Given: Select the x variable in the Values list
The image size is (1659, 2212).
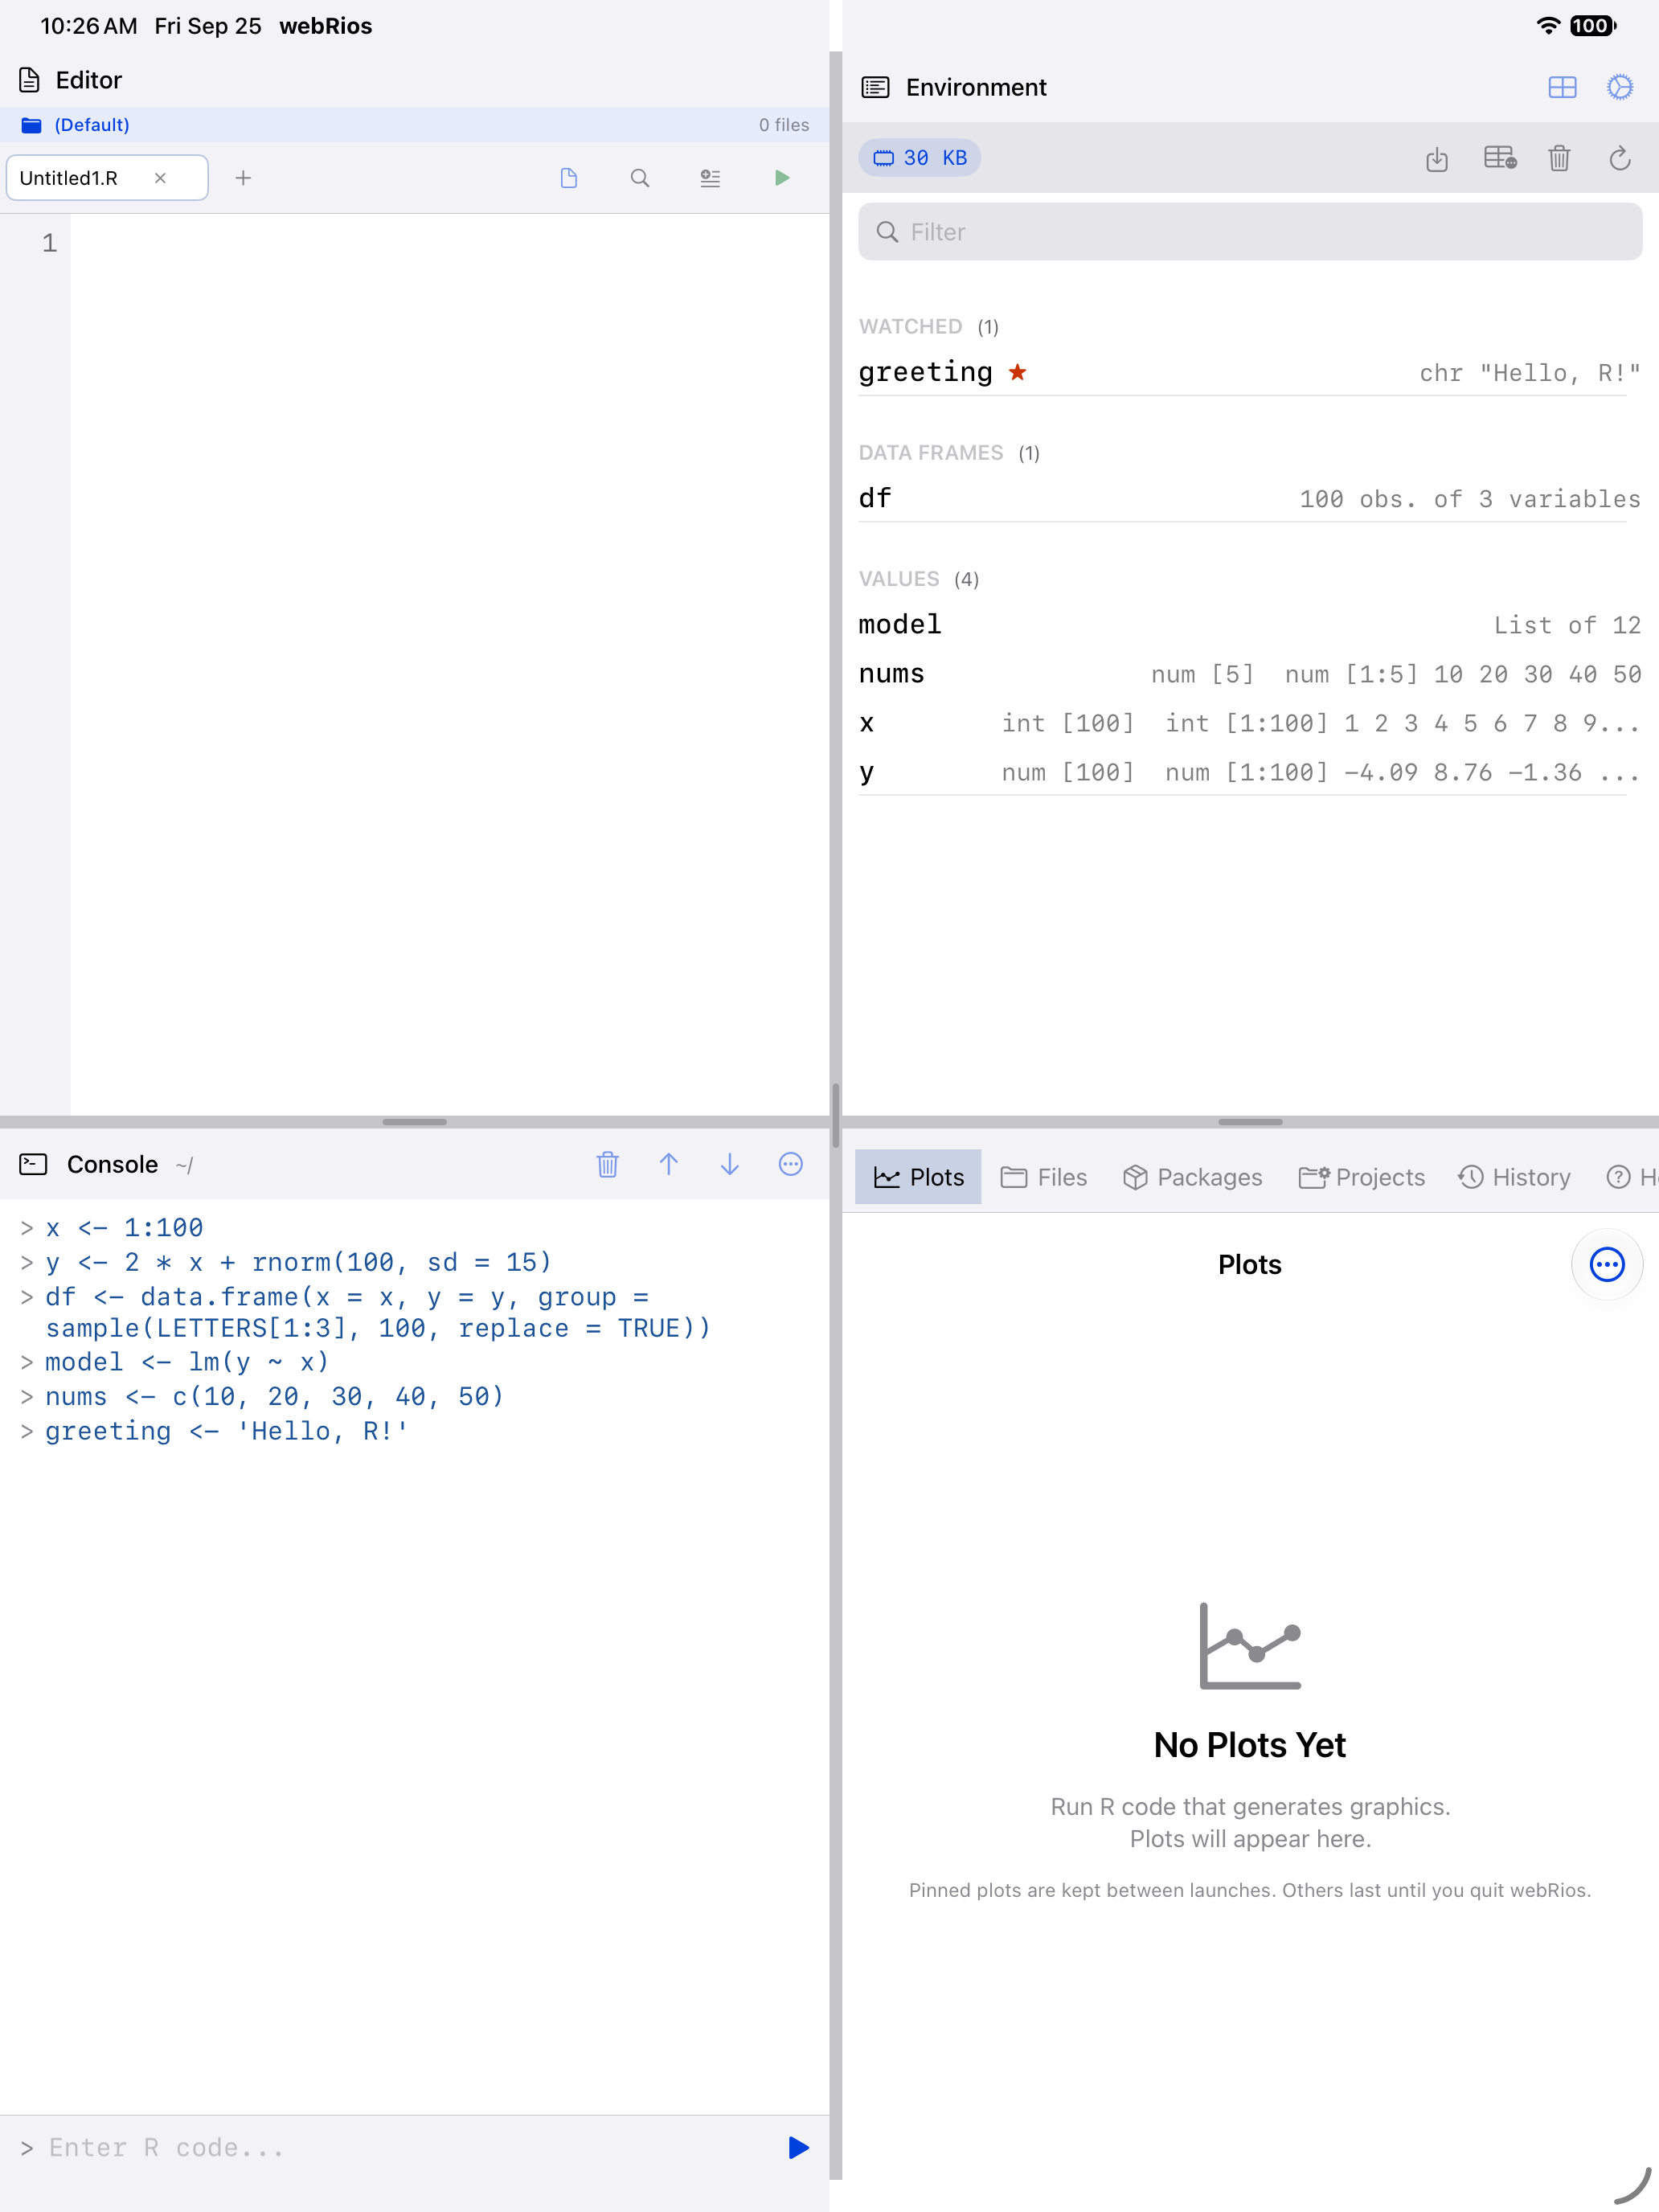Looking at the screenshot, I should [x=1250, y=723].
